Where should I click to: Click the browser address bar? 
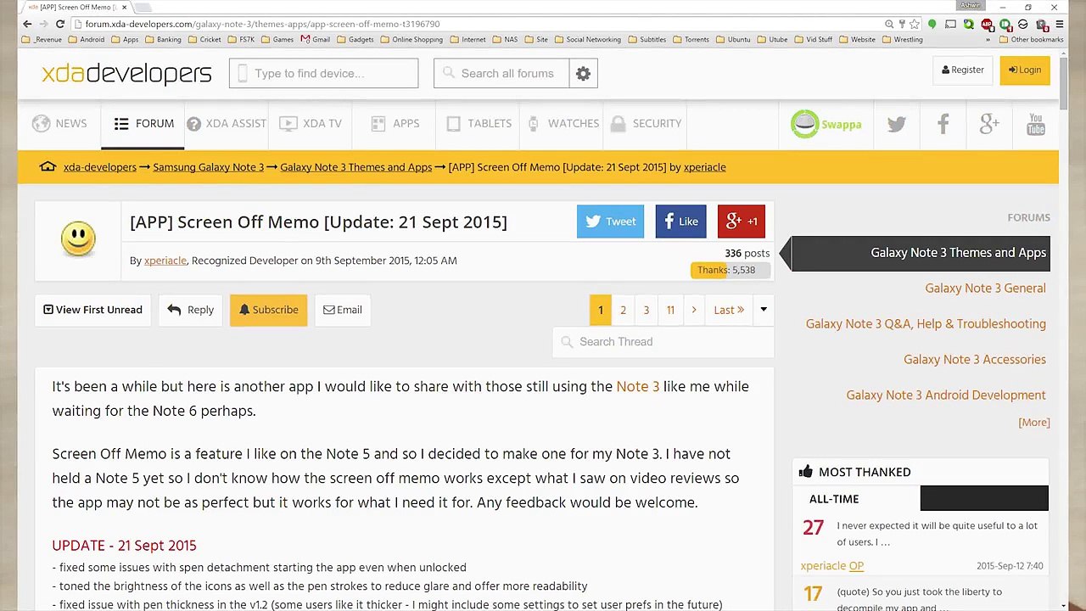point(479,24)
